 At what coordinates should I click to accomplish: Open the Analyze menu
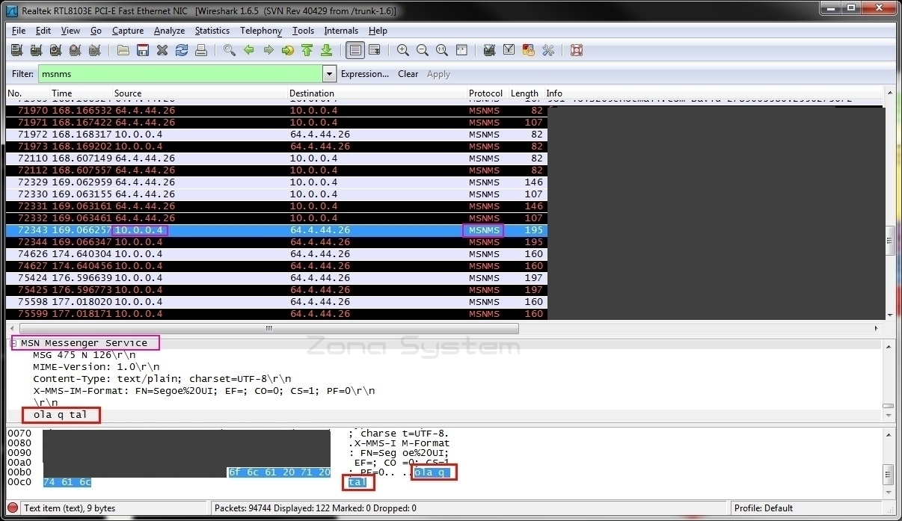(169, 31)
